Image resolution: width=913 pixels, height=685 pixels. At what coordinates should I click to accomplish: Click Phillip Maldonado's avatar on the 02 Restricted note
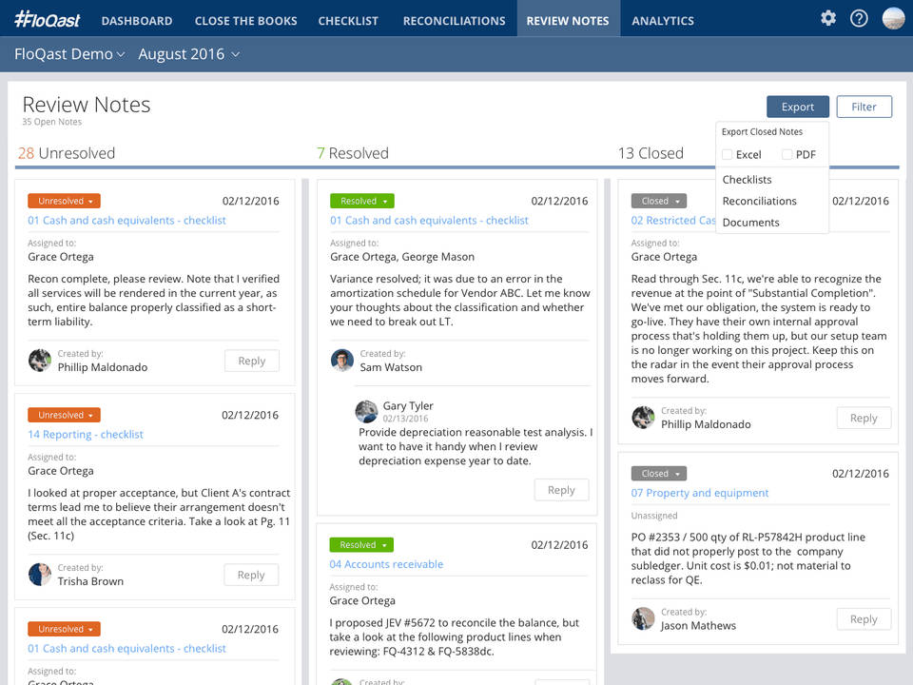click(643, 417)
